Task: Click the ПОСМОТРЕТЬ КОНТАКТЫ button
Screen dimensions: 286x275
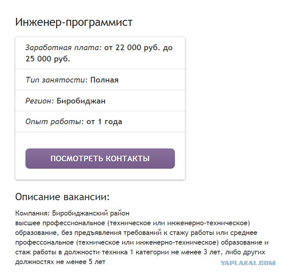Action: 100,158
